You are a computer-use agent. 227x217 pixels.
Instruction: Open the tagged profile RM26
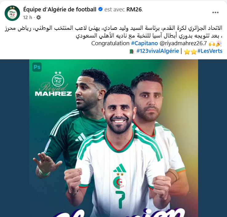tap(134, 10)
